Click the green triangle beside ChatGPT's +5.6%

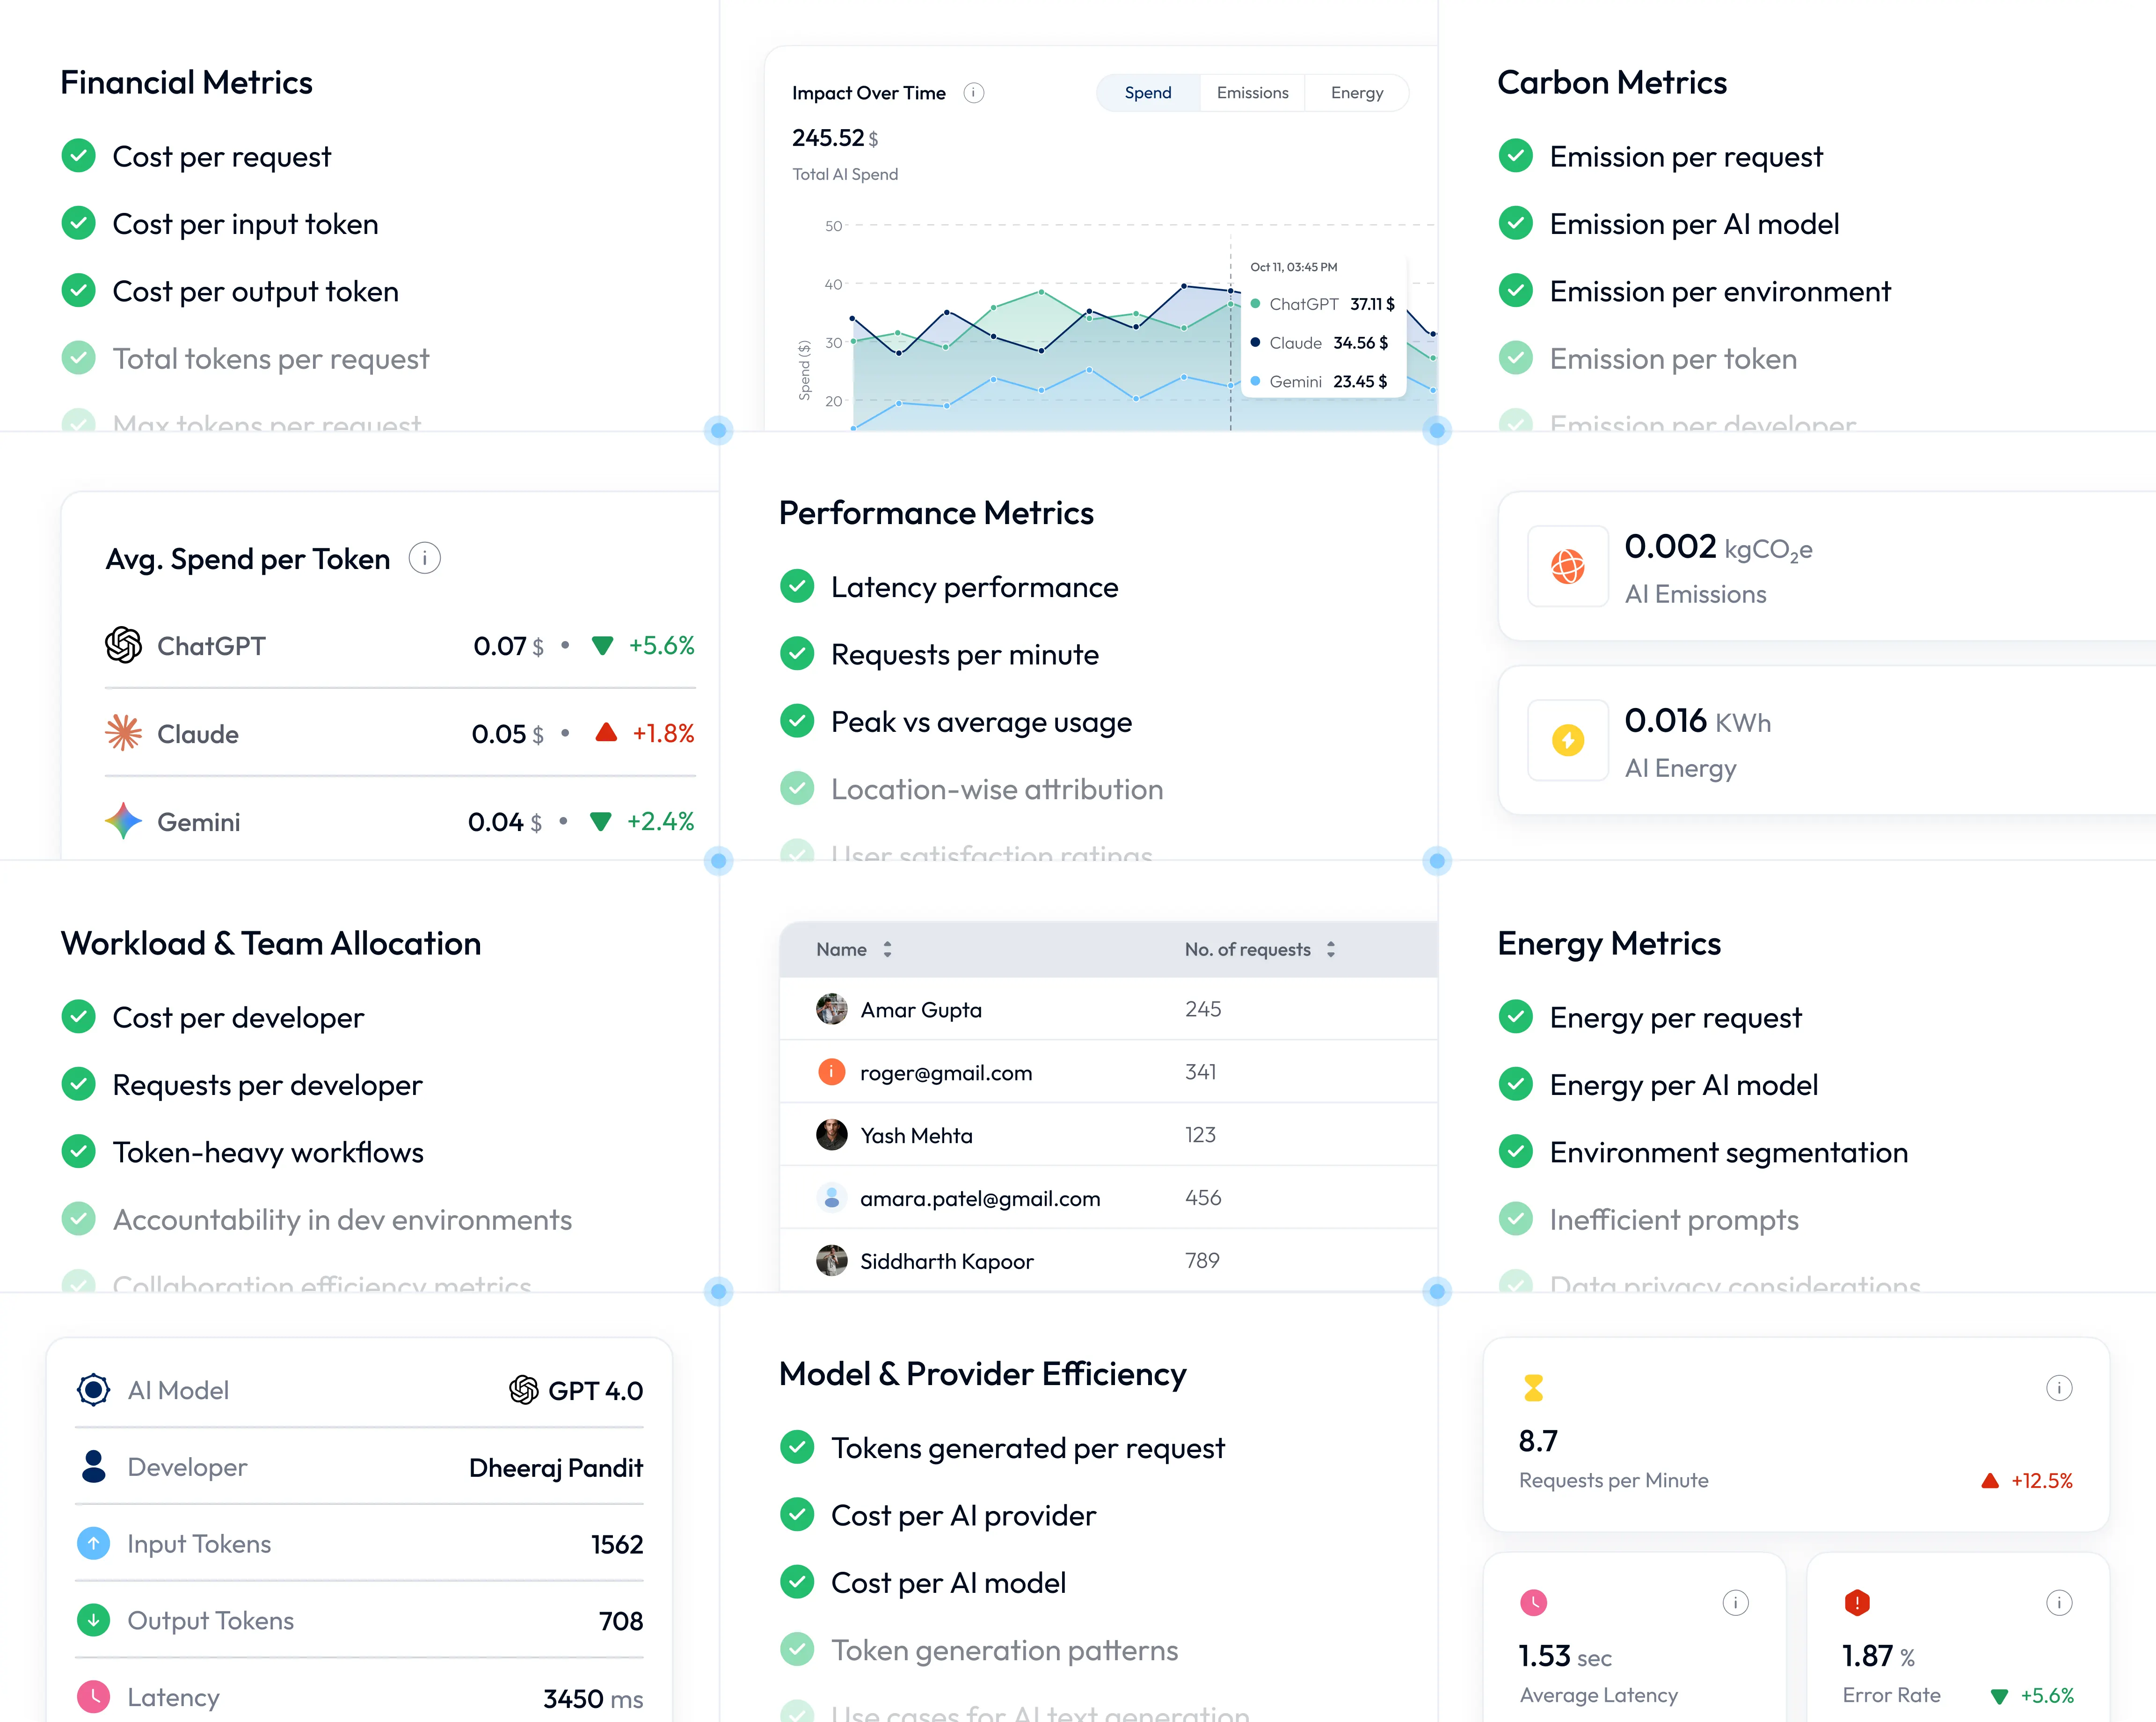(x=602, y=646)
